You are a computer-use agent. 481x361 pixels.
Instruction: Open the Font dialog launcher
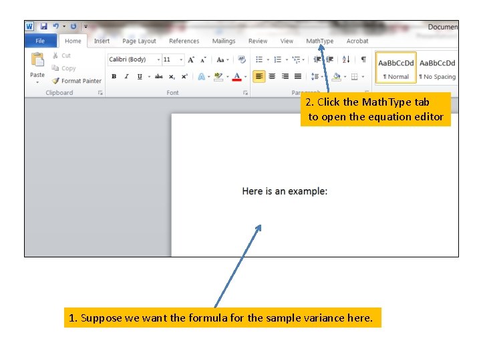click(245, 93)
